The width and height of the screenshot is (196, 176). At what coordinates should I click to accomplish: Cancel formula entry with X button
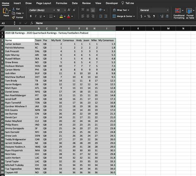[x=20, y=23]
